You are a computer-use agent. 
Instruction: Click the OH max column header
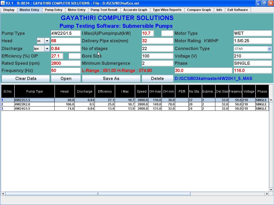[x=155, y=91]
